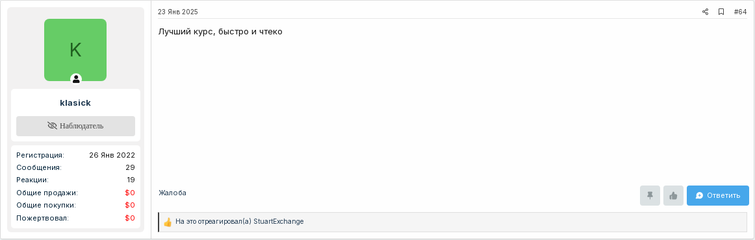The image size is (755, 240).
Task: Click the thumbs-up emoji in reactions bar
Action: coord(168,222)
